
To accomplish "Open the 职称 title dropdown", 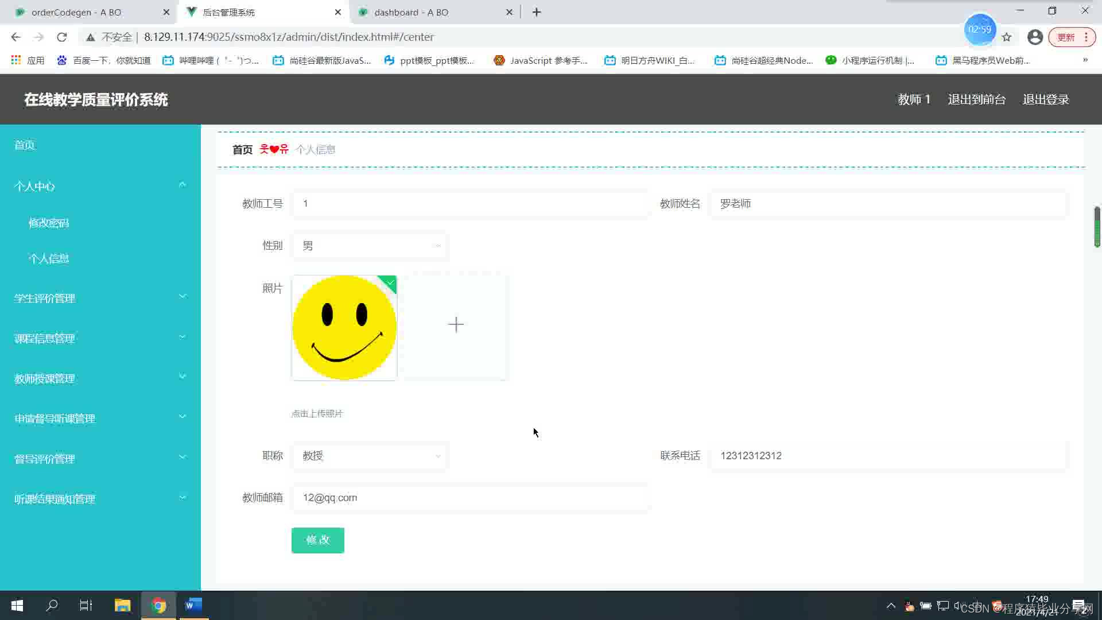I will pyautogui.click(x=370, y=456).
